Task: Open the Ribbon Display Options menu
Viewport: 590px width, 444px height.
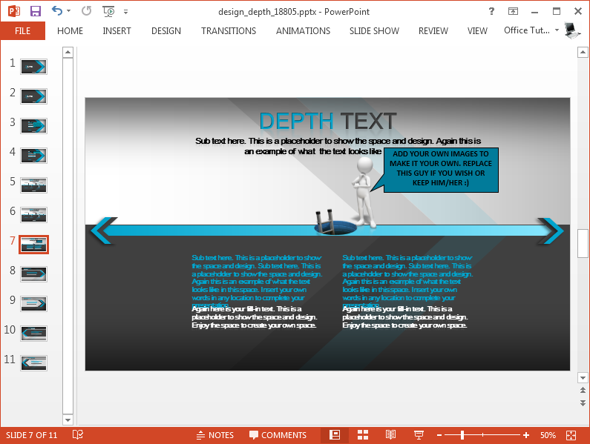Action: tap(513, 11)
